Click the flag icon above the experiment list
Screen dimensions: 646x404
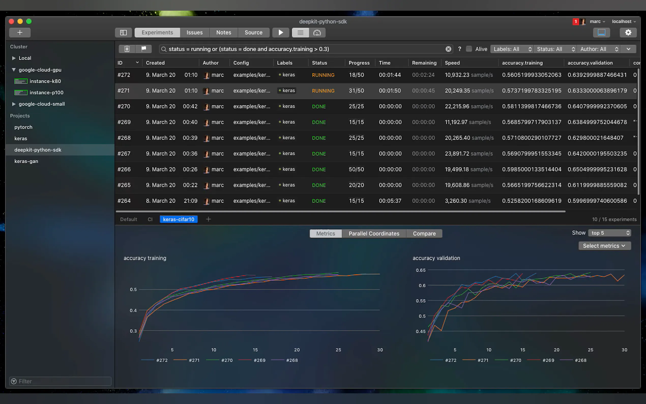coord(144,49)
